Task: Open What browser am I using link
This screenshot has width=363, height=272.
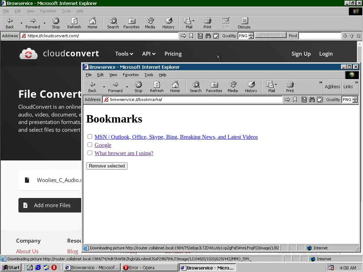Action: pyautogui.click(x=124, y=153)
